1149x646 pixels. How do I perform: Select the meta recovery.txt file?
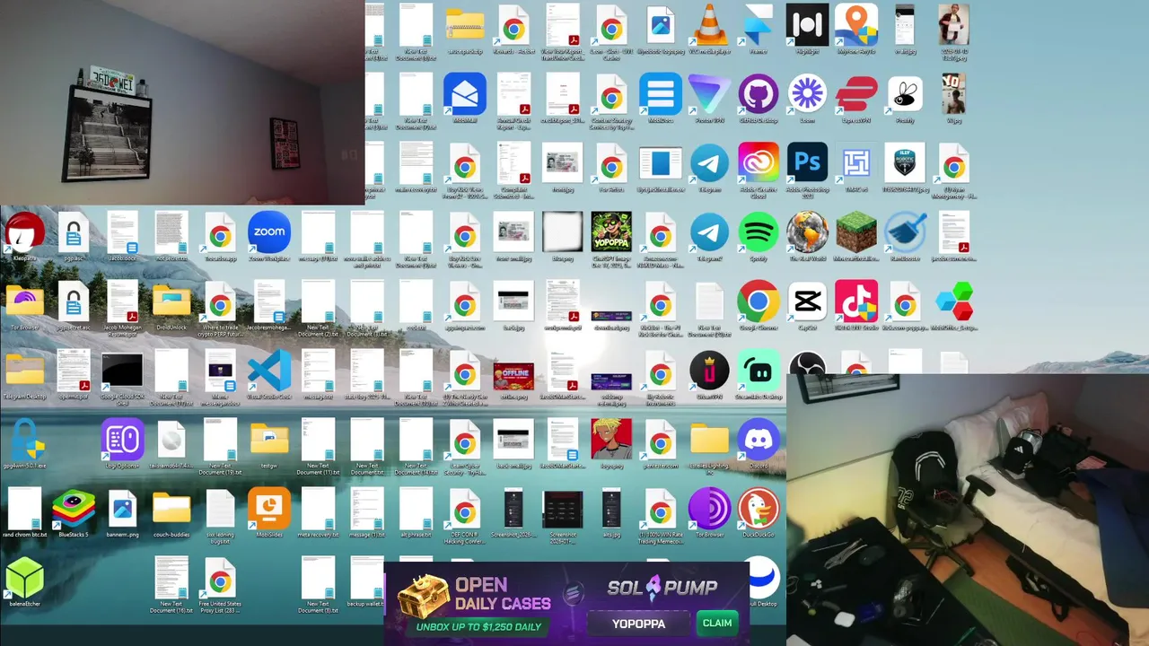point(319,509)
